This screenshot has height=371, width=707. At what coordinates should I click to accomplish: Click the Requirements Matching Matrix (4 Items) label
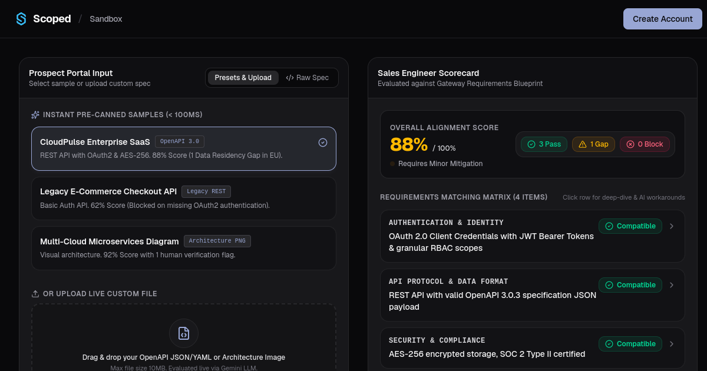click(464, 197)
